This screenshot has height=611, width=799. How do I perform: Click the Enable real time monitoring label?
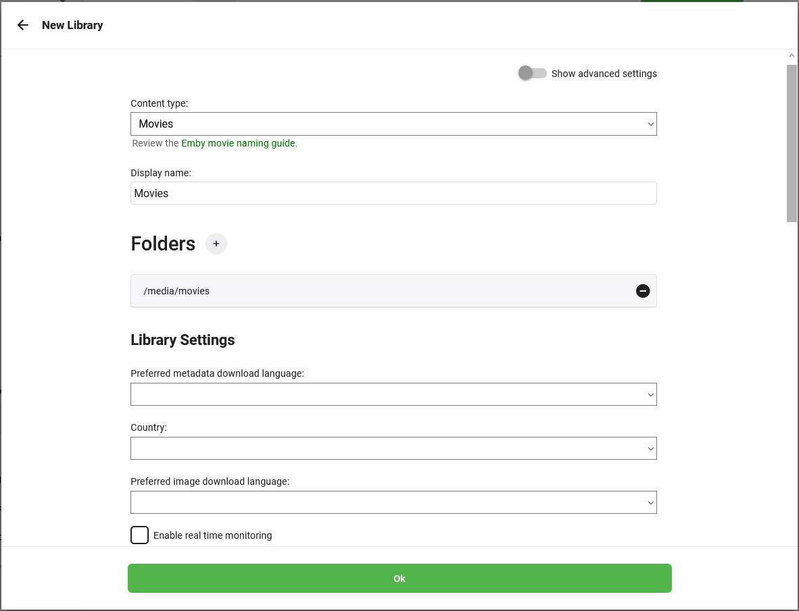pyautogui.click(x=212, y=535)
